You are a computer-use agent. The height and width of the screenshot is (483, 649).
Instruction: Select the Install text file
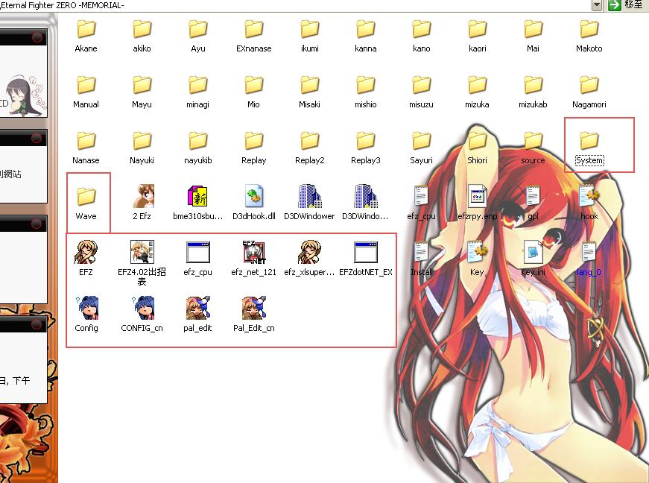click(x=421, y=252)
